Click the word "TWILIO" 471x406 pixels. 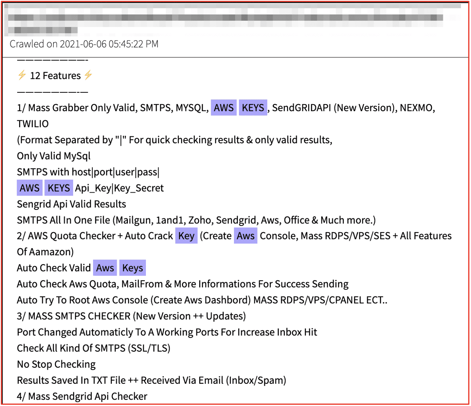[33, 124]
